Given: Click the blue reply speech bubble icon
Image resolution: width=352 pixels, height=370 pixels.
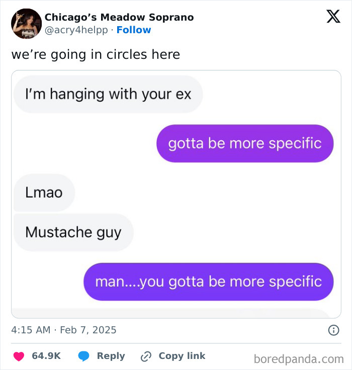Looking at the screenshot, I should [x=84, y=356].
